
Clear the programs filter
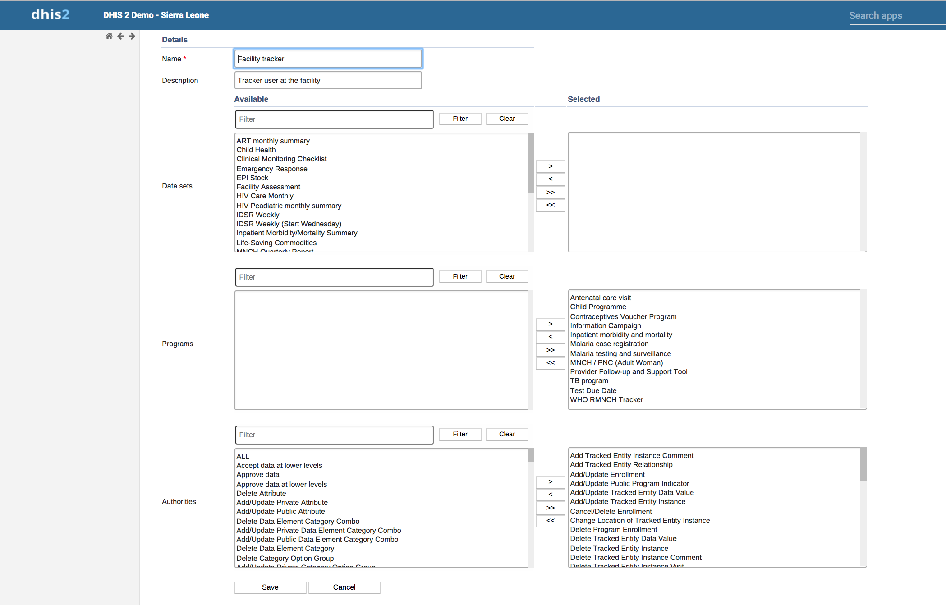tap(507, 276)
